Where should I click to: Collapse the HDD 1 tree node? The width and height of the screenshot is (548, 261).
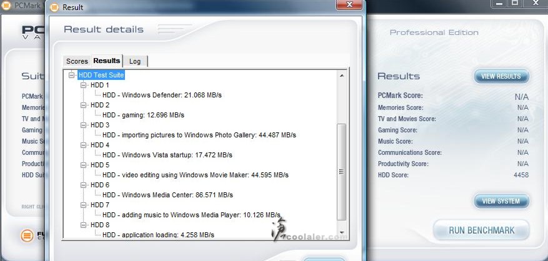click(x=83, y=85)
